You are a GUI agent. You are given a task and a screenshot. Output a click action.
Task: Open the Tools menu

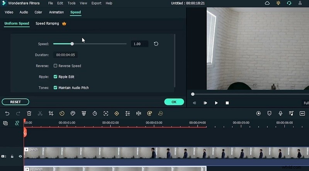pyautogui.click(x=71, y=3)
